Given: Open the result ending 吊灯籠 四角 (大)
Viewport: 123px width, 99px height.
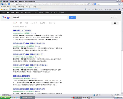Looking at the screenshot, I should 29,89.
